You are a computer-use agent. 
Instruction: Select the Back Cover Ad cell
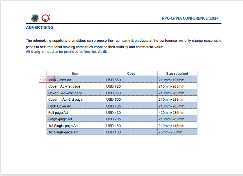(76, 105)
